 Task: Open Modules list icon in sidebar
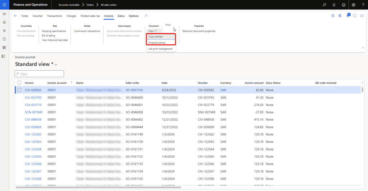point(4,56)
